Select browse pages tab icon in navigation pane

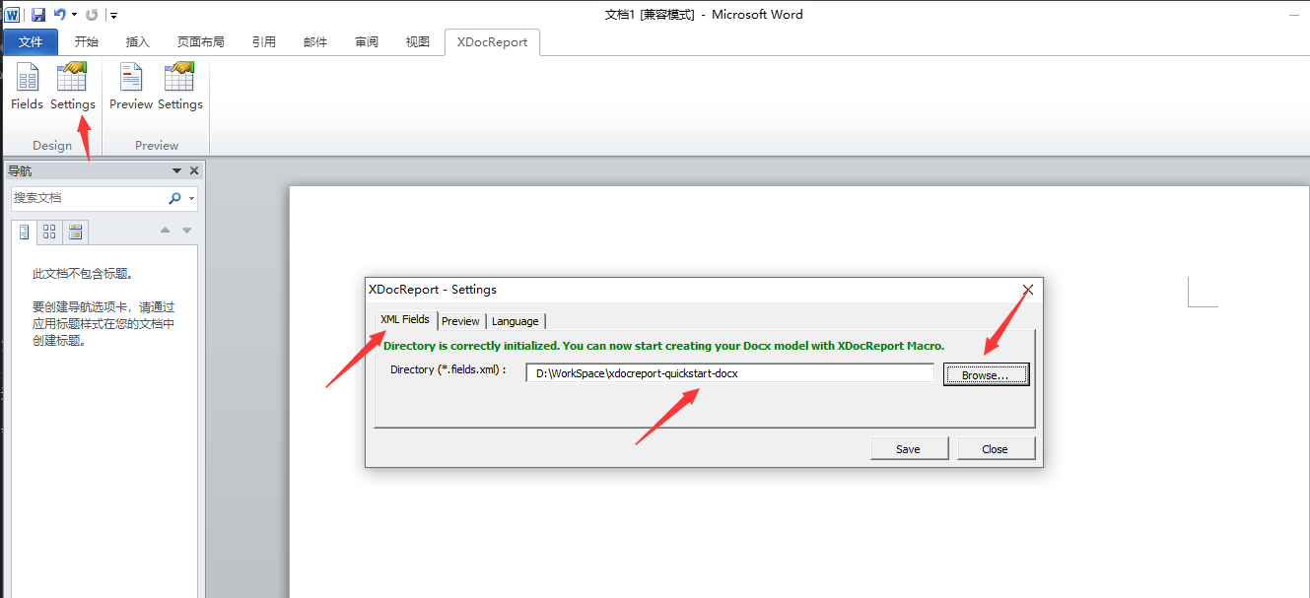49,233
